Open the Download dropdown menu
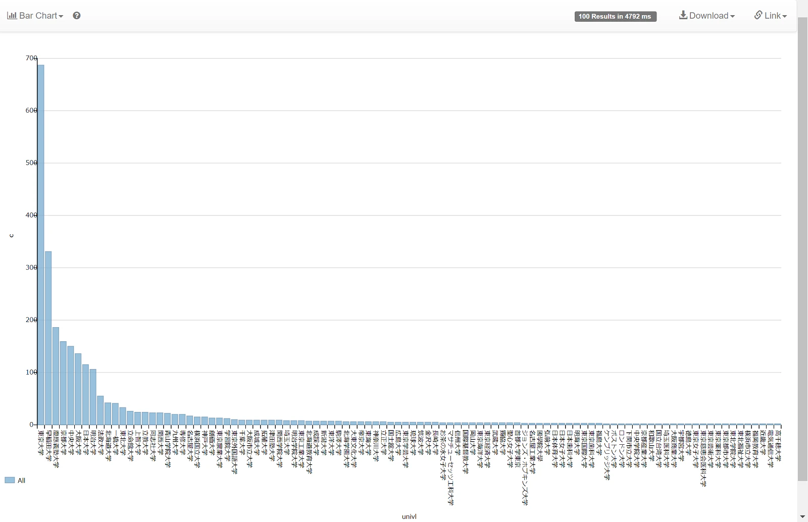Image resolution: width=808 pixels, height=522 pixels. [x=706, y=16]
